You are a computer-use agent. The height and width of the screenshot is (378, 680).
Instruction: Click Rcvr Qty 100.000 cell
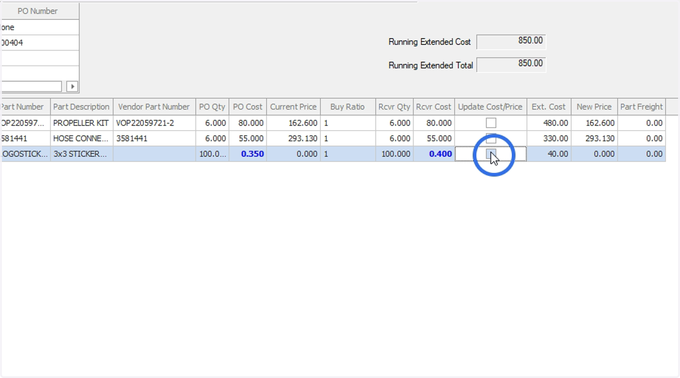[x=394, y=153]
